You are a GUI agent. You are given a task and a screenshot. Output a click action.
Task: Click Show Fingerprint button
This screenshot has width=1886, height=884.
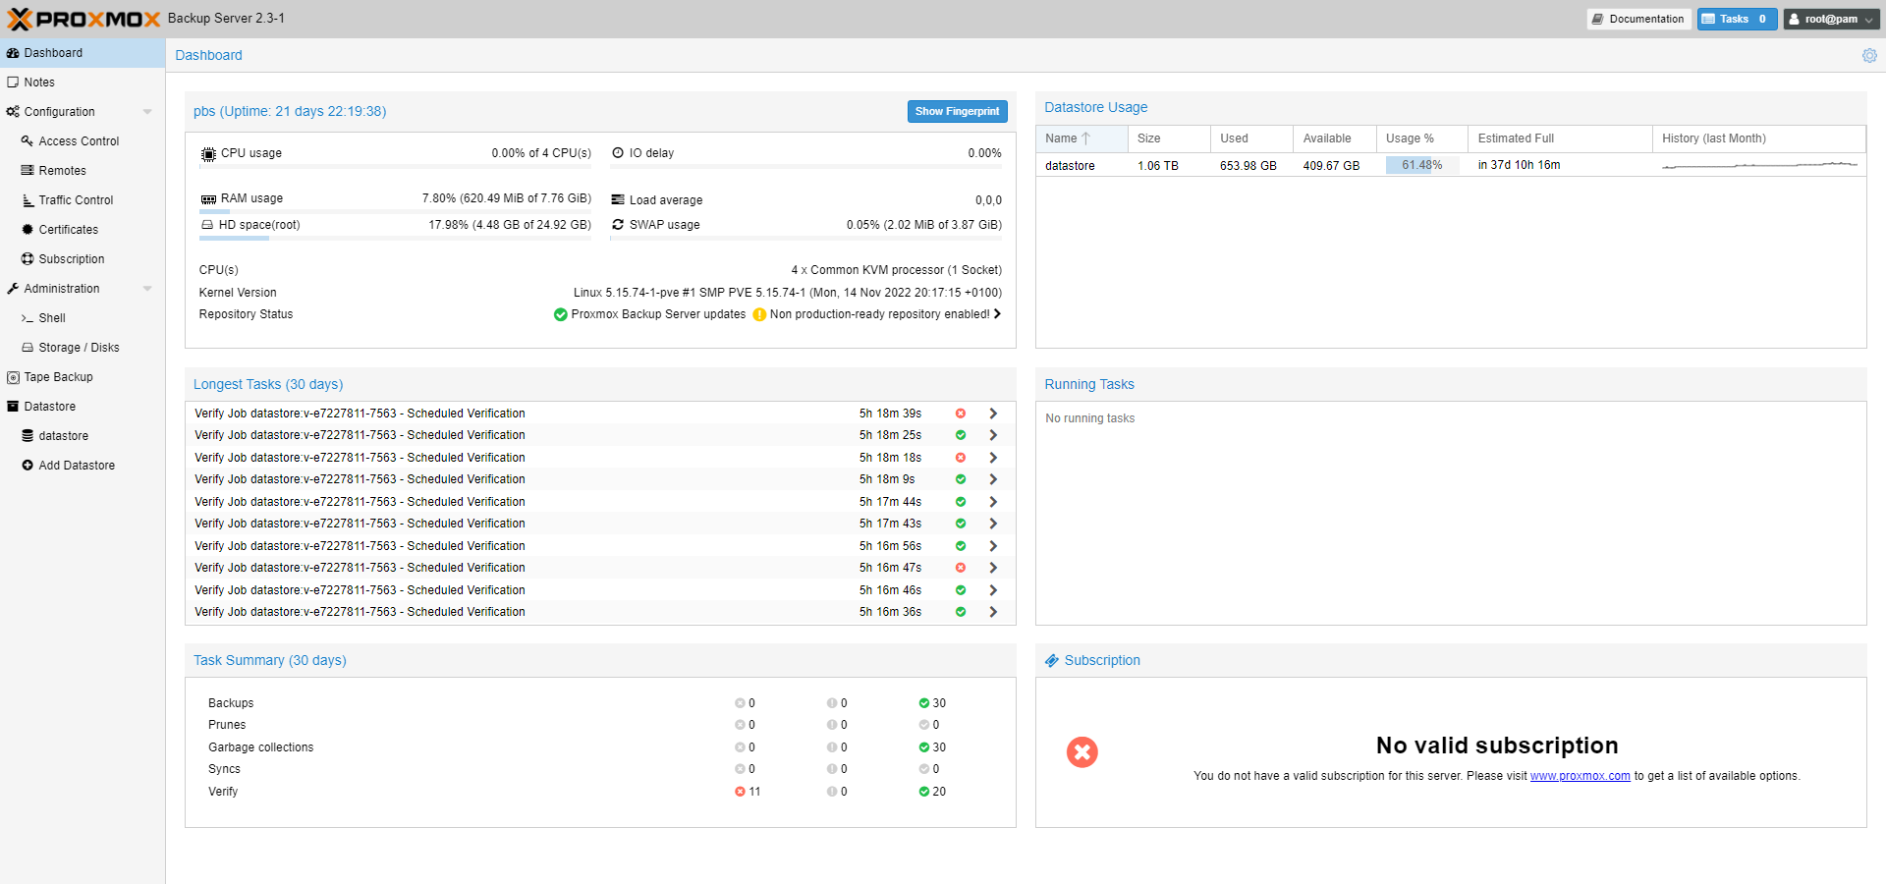click(957, 112)
